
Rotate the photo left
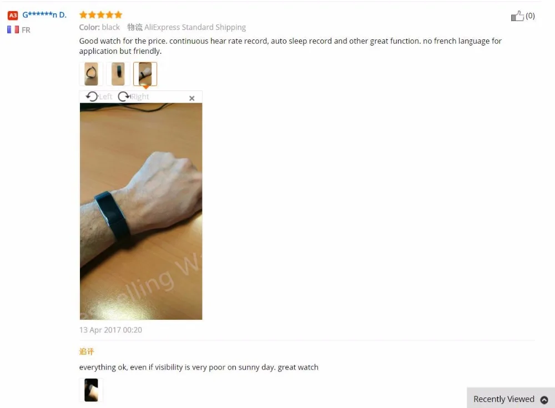(x=99, y=97)
